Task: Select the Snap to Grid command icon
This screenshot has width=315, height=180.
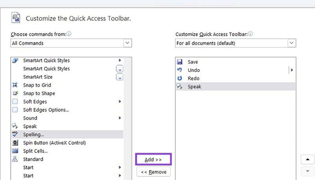Action: 15,85
